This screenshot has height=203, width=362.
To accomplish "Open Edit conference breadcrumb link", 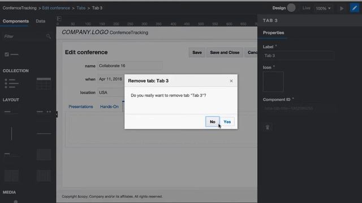I will click(x=56, y=8).
